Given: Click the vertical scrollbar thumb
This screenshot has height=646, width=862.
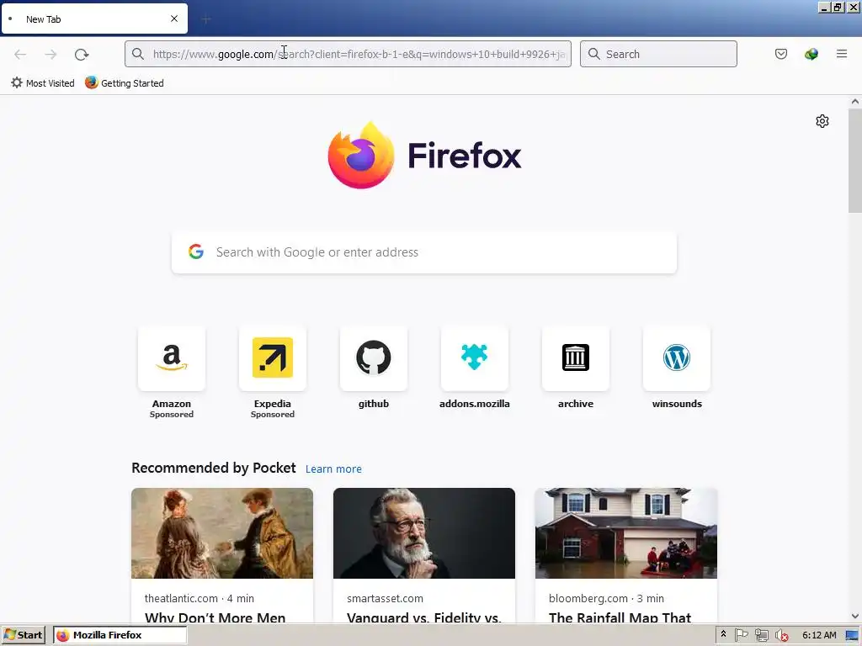Looking at the screenshot, I should pos(855,161).
